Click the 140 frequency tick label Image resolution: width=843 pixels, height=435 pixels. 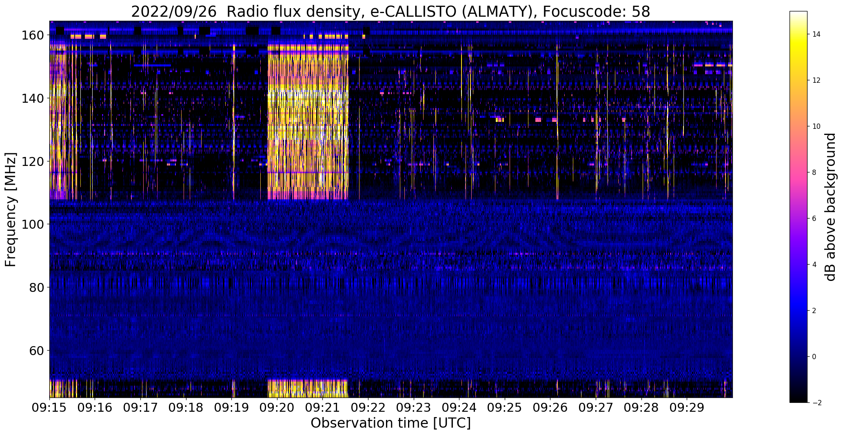click(x=33, y=98)
